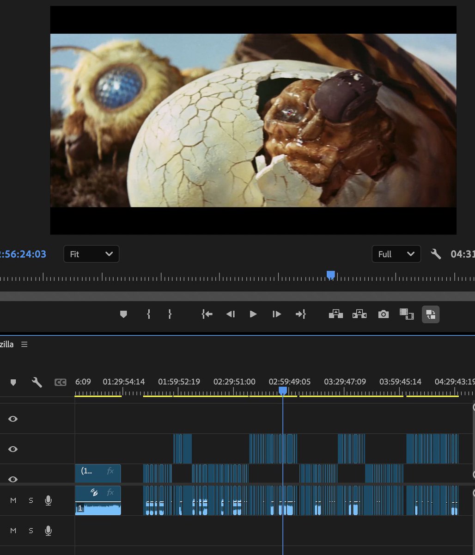Screen dimensions: 475x555
Task: Click time ruler at 03:29:47:09
Action: click(345, 382)
